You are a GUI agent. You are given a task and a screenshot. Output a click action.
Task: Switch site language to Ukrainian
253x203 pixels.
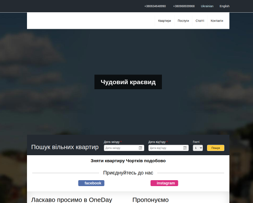click(207, 6)
